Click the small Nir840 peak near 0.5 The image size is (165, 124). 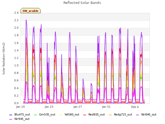click(91, 84)
